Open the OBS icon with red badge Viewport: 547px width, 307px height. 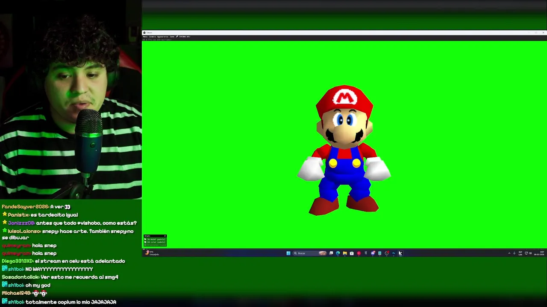pos(387,253)
